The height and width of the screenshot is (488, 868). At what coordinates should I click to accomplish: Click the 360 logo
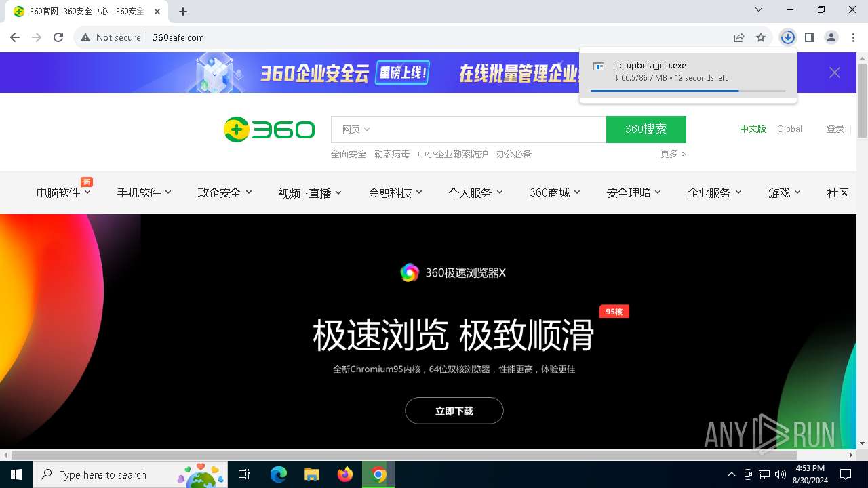(x=269, y=129)
